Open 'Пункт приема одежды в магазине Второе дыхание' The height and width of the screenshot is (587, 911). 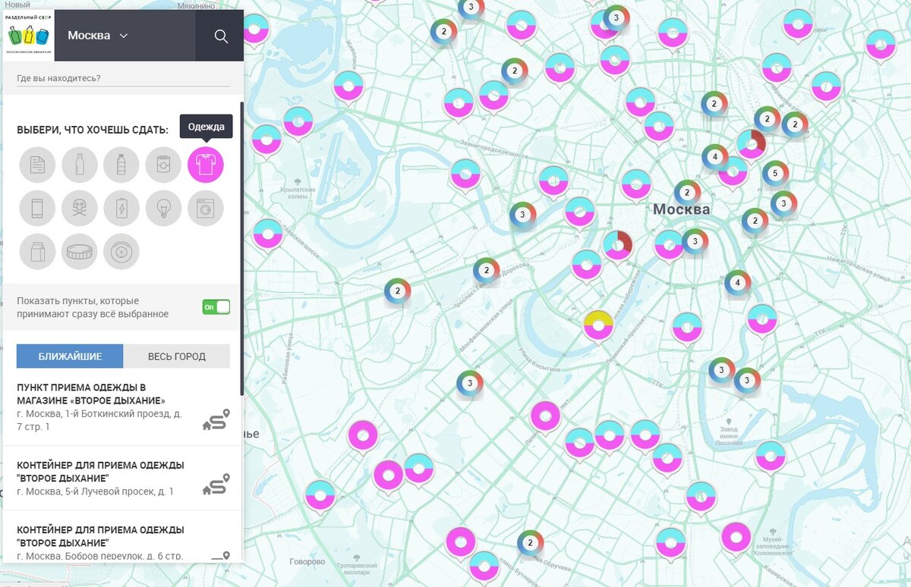click(x=91, y=394)
